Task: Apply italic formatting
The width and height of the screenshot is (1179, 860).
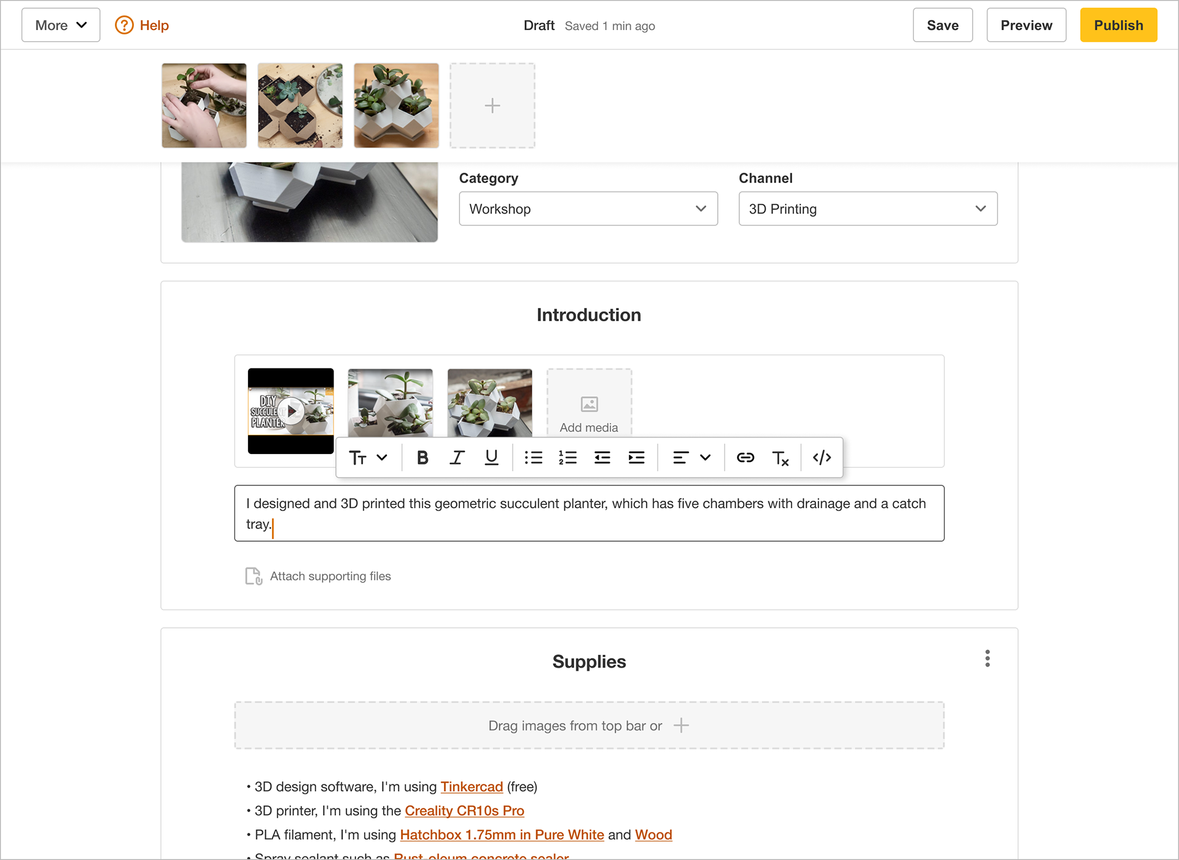Action: 457,458
